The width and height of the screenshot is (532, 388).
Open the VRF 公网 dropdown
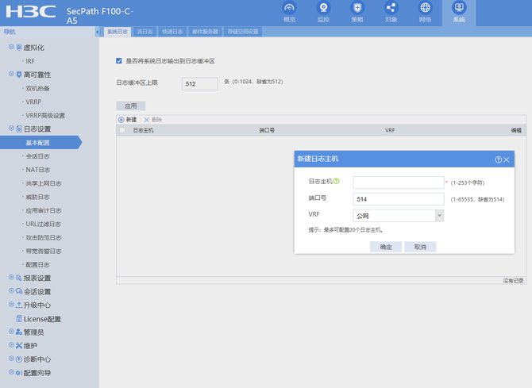pyautogui.click(x=439, y=215)
